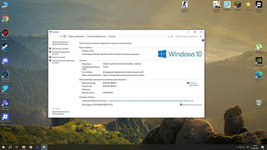Open the volume speaker tray icon

[x=244, y=147]
